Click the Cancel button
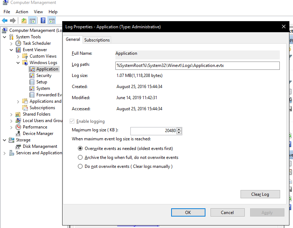Image resolution: width=293 pixels, height=228 pixels. tap(227, 212)
